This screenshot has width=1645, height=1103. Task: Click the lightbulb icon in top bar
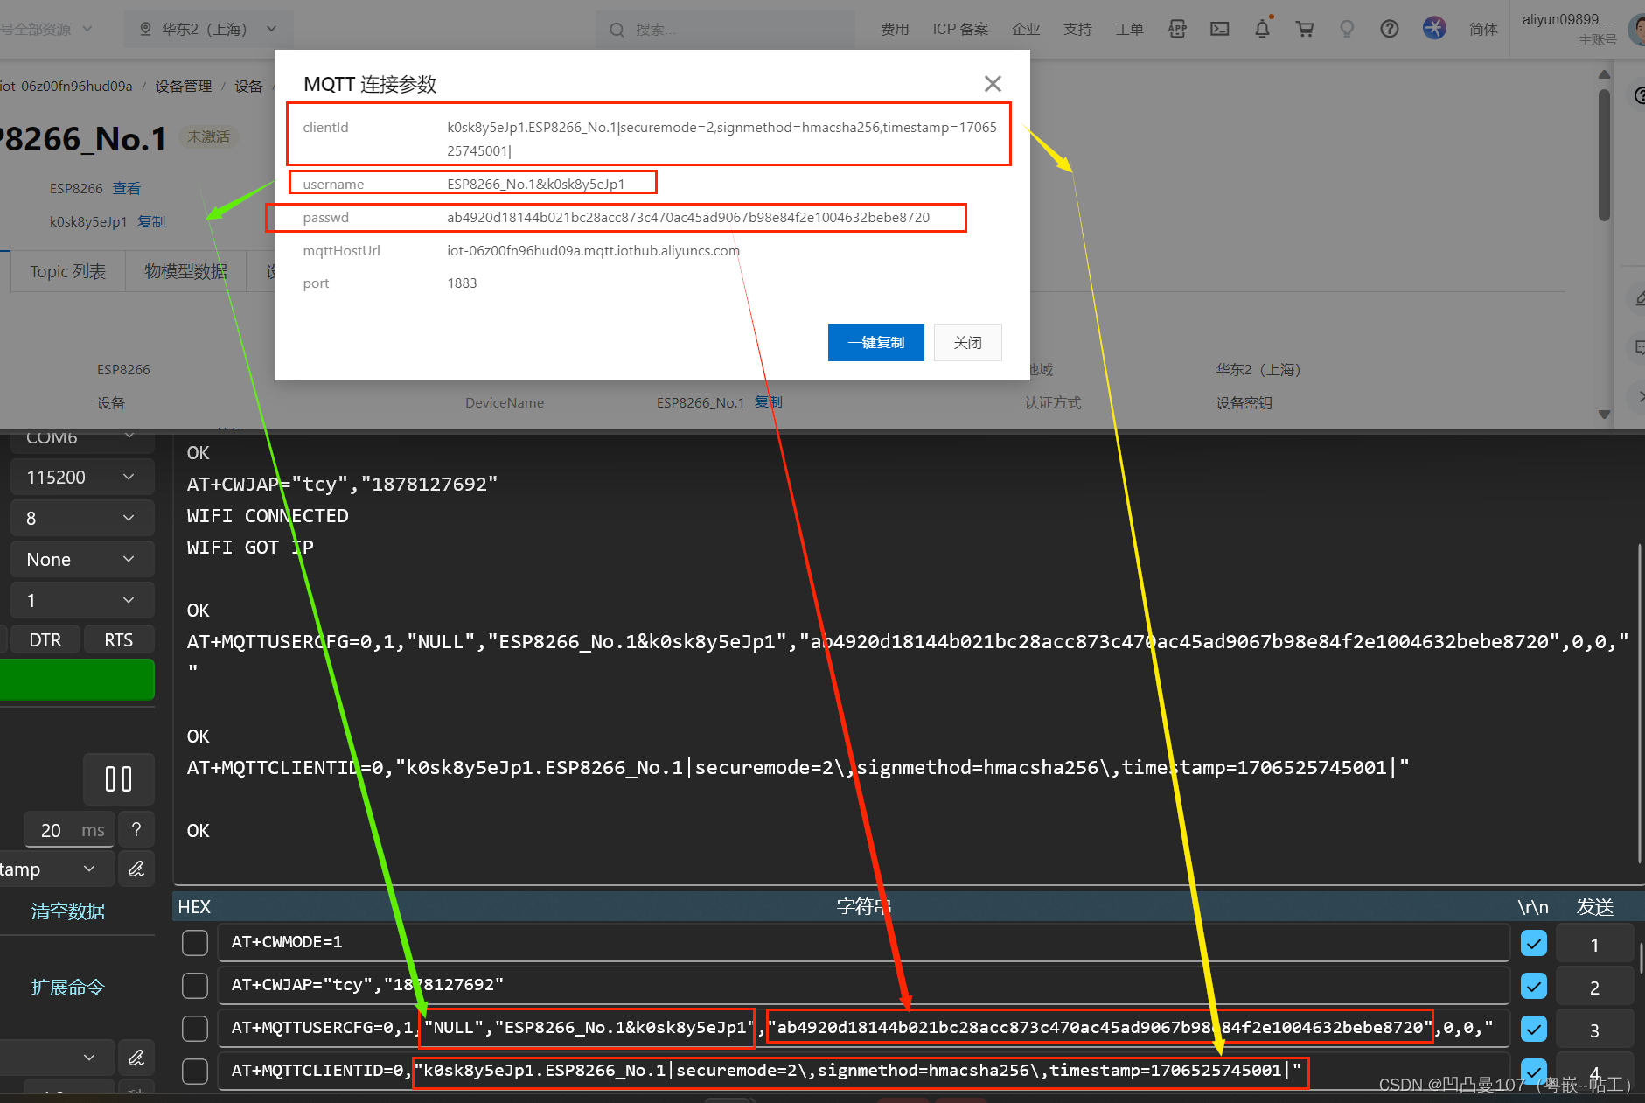[1347, 29]
